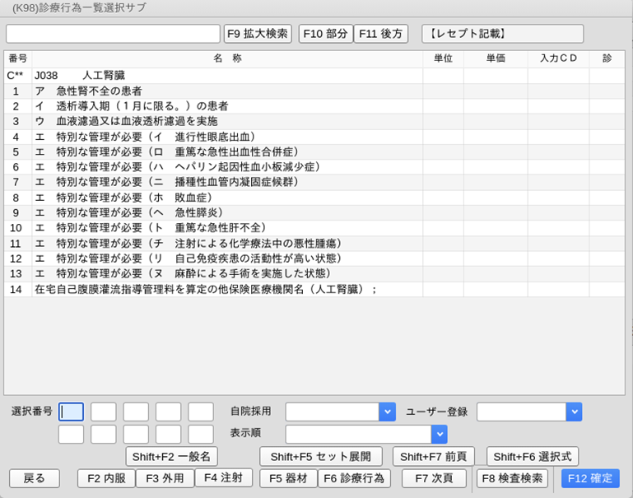Select F11 後方 suffix match button
Viewport: 633px width, 498px height.
[381, 34]
